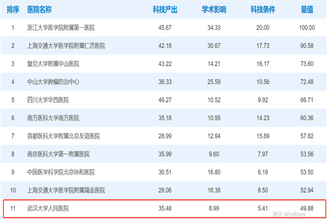Click value 9.92 in 科技条件
328x219 pixels.
click(x=263, y=100)
